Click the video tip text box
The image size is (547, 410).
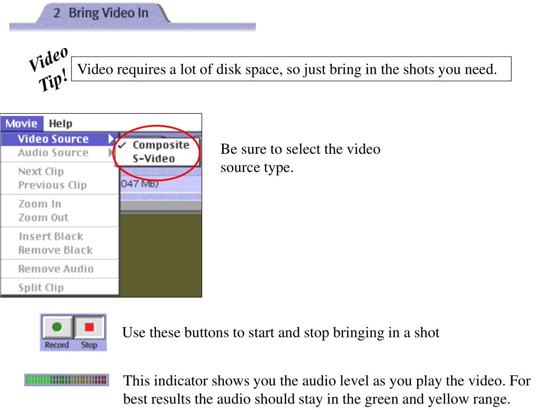click(291, 69)
